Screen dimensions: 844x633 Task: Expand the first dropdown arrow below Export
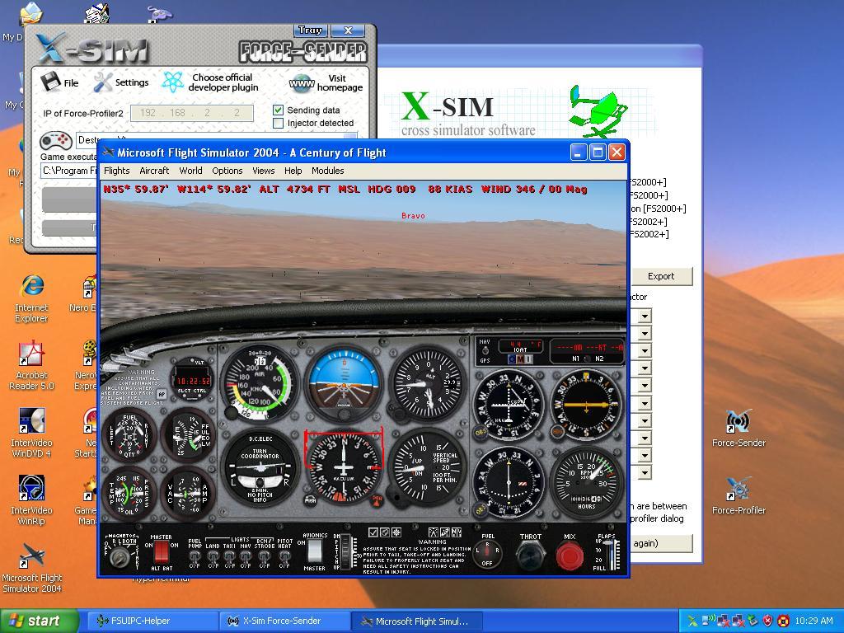(645, 316)
